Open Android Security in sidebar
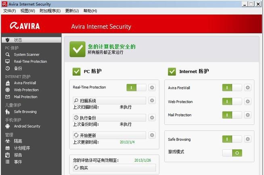This screenshot has width=264, height=175. pos(27,126)
